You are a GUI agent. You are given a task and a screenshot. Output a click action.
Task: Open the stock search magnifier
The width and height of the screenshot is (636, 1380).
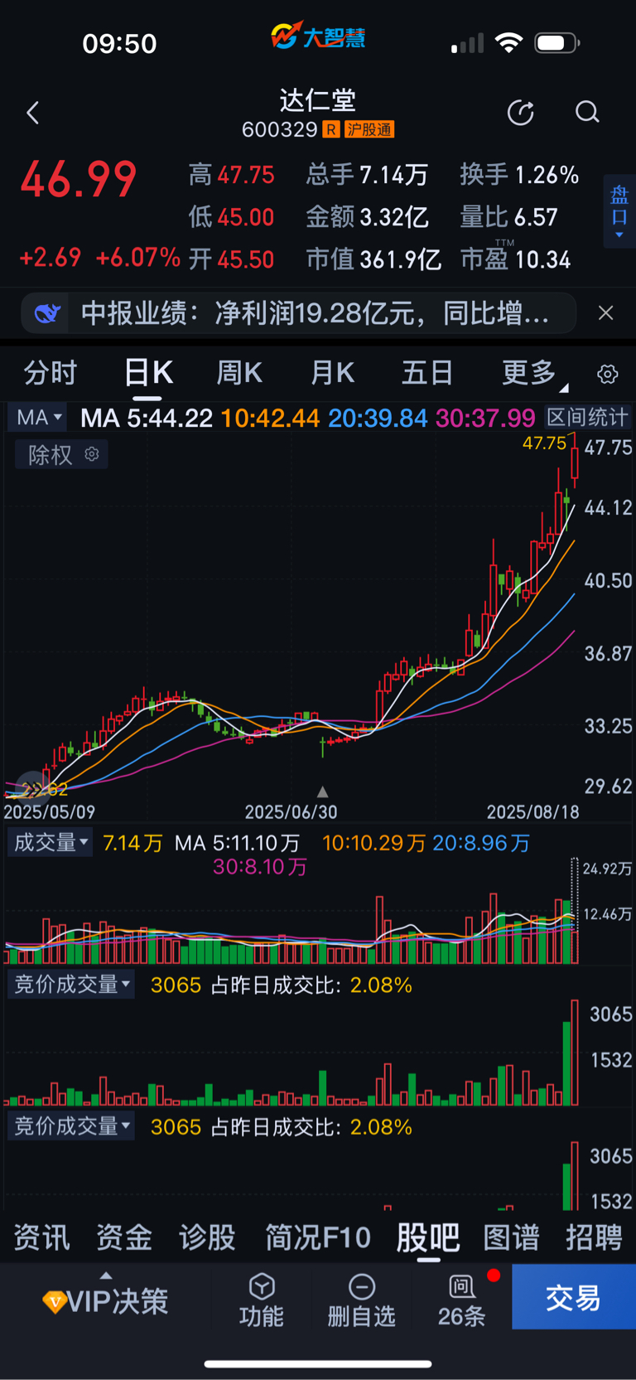pos(587,112)
